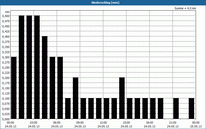Select the 25.05.13 date label

[x=196, y=126]
